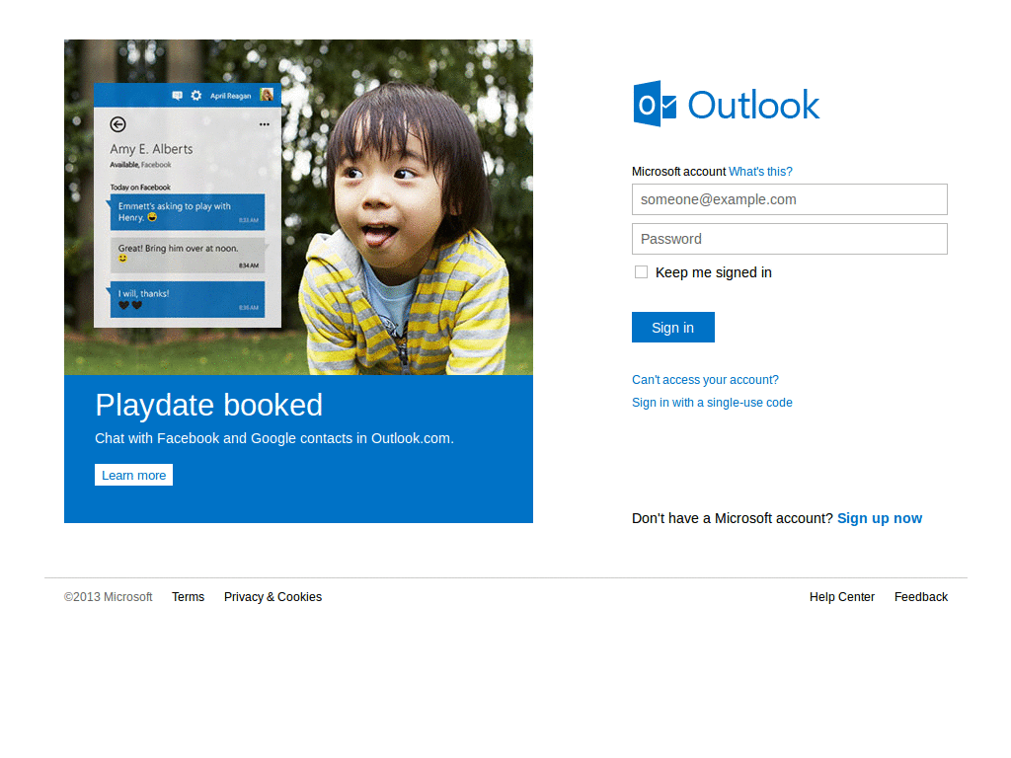Focus the Password input field
Viewport: 1011px width, 758px height.
789,239
